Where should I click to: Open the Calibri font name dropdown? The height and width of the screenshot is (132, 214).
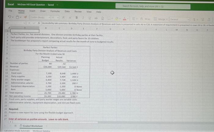click(x=50, y=17)
